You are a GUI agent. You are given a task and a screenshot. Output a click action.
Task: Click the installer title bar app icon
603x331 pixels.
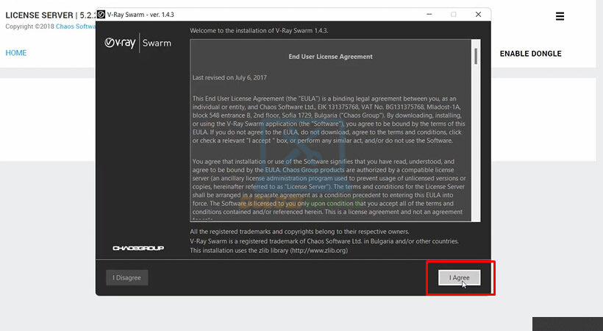pos(101,15)
